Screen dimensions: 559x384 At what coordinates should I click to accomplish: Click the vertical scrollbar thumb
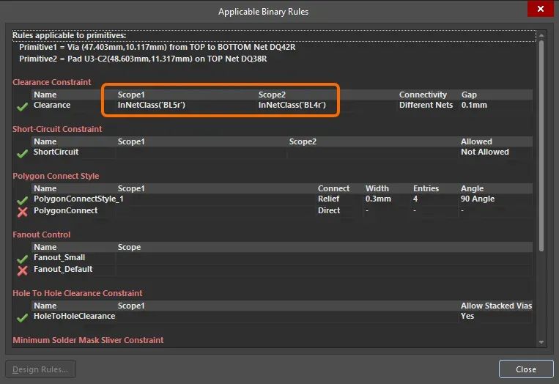[x=541, y=146]
